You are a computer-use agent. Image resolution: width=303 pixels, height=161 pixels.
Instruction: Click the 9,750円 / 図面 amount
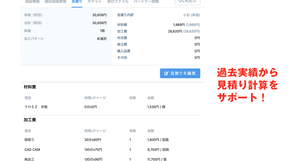[158, 150]
